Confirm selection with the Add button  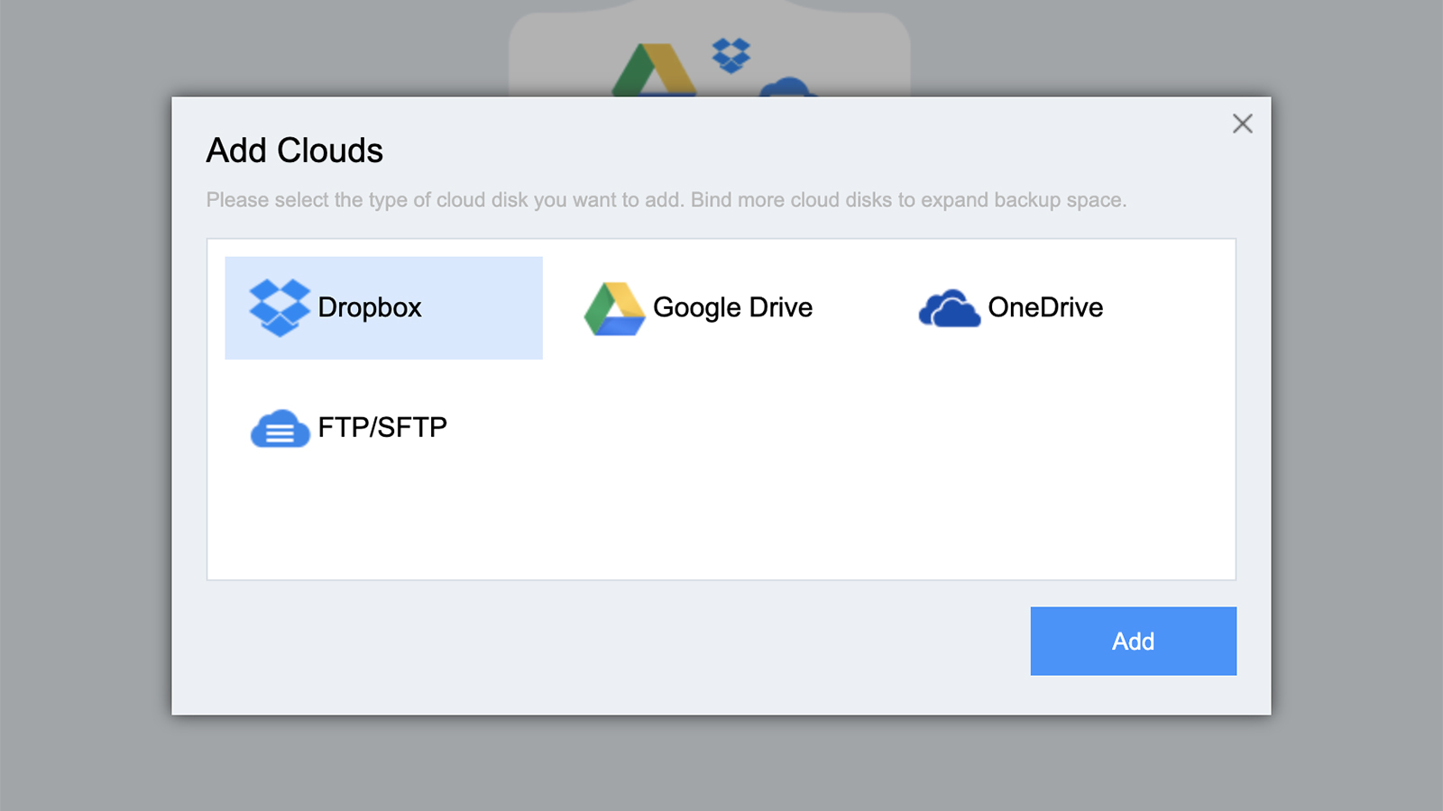click(x=1134, y=641)
